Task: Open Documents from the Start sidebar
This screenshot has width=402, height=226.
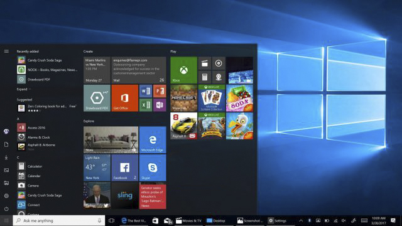Action: tap(6, 144)
